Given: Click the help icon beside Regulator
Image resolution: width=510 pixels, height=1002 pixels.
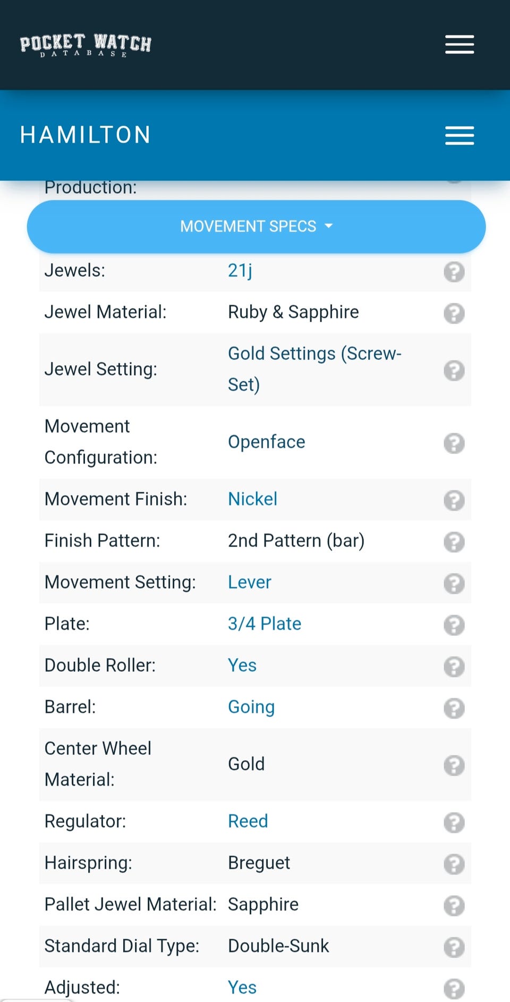Looking at the screenshot, I should (454, 822).
